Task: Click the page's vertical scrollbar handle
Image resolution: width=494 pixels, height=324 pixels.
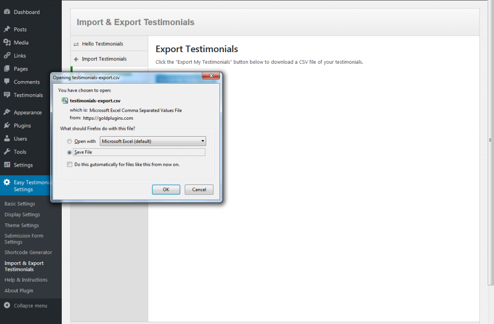Action: (490, 140)
